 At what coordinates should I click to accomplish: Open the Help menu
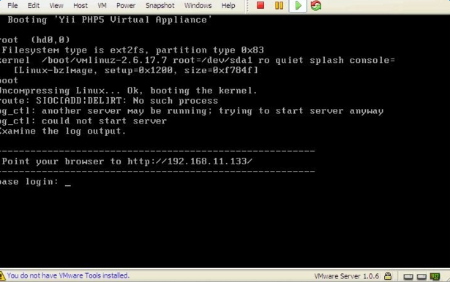pyautogui.click(x=228, y=5)
